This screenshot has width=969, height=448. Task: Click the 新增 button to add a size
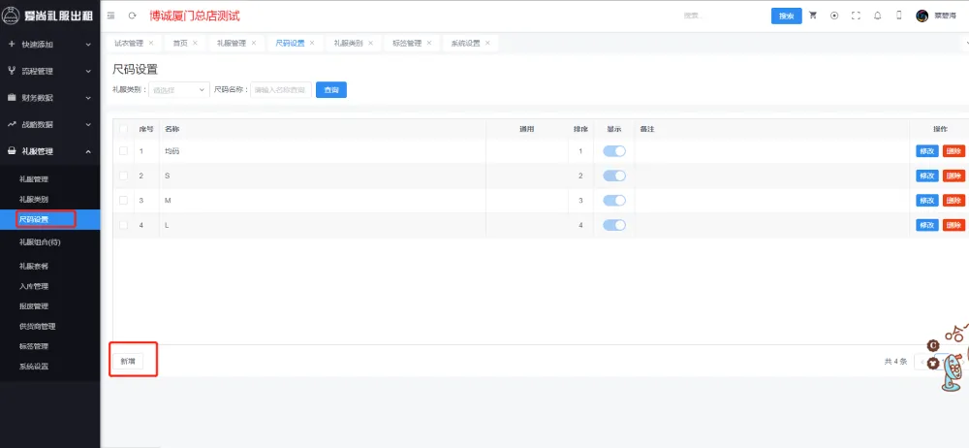(x=128, y=361)
